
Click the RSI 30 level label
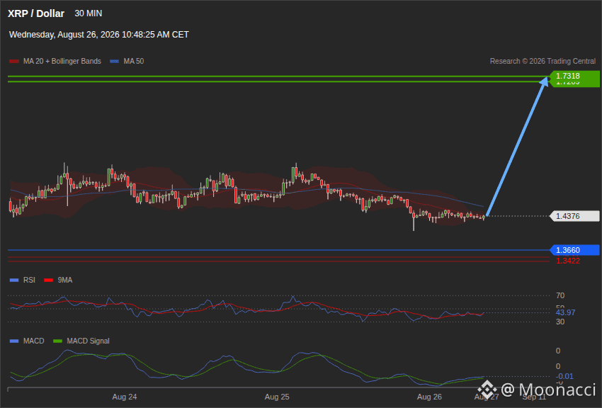click(x=560, y=322)
